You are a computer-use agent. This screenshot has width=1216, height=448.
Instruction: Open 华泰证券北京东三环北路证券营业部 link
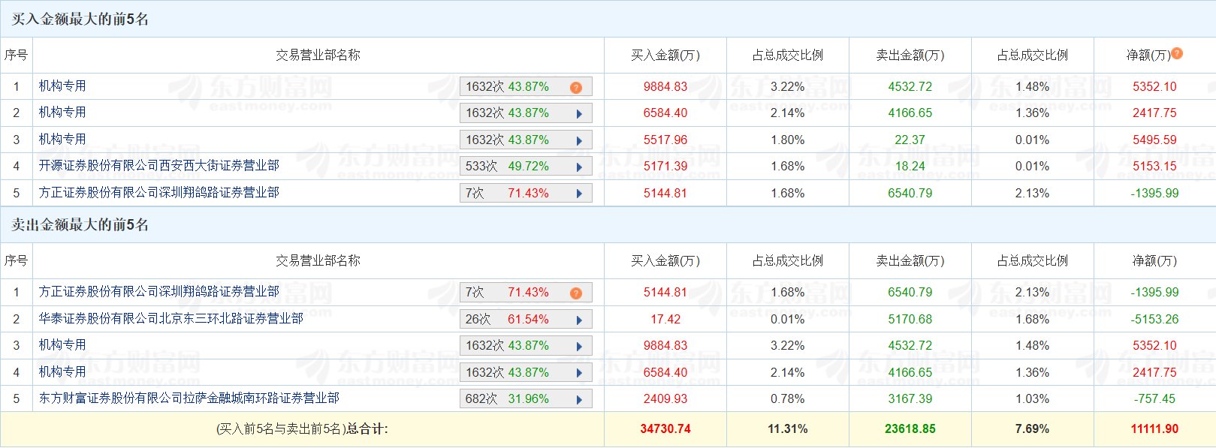pos(170,319)
